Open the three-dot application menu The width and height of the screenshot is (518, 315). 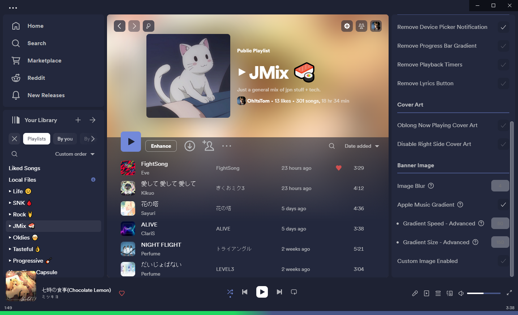click(x=13, y=8)
